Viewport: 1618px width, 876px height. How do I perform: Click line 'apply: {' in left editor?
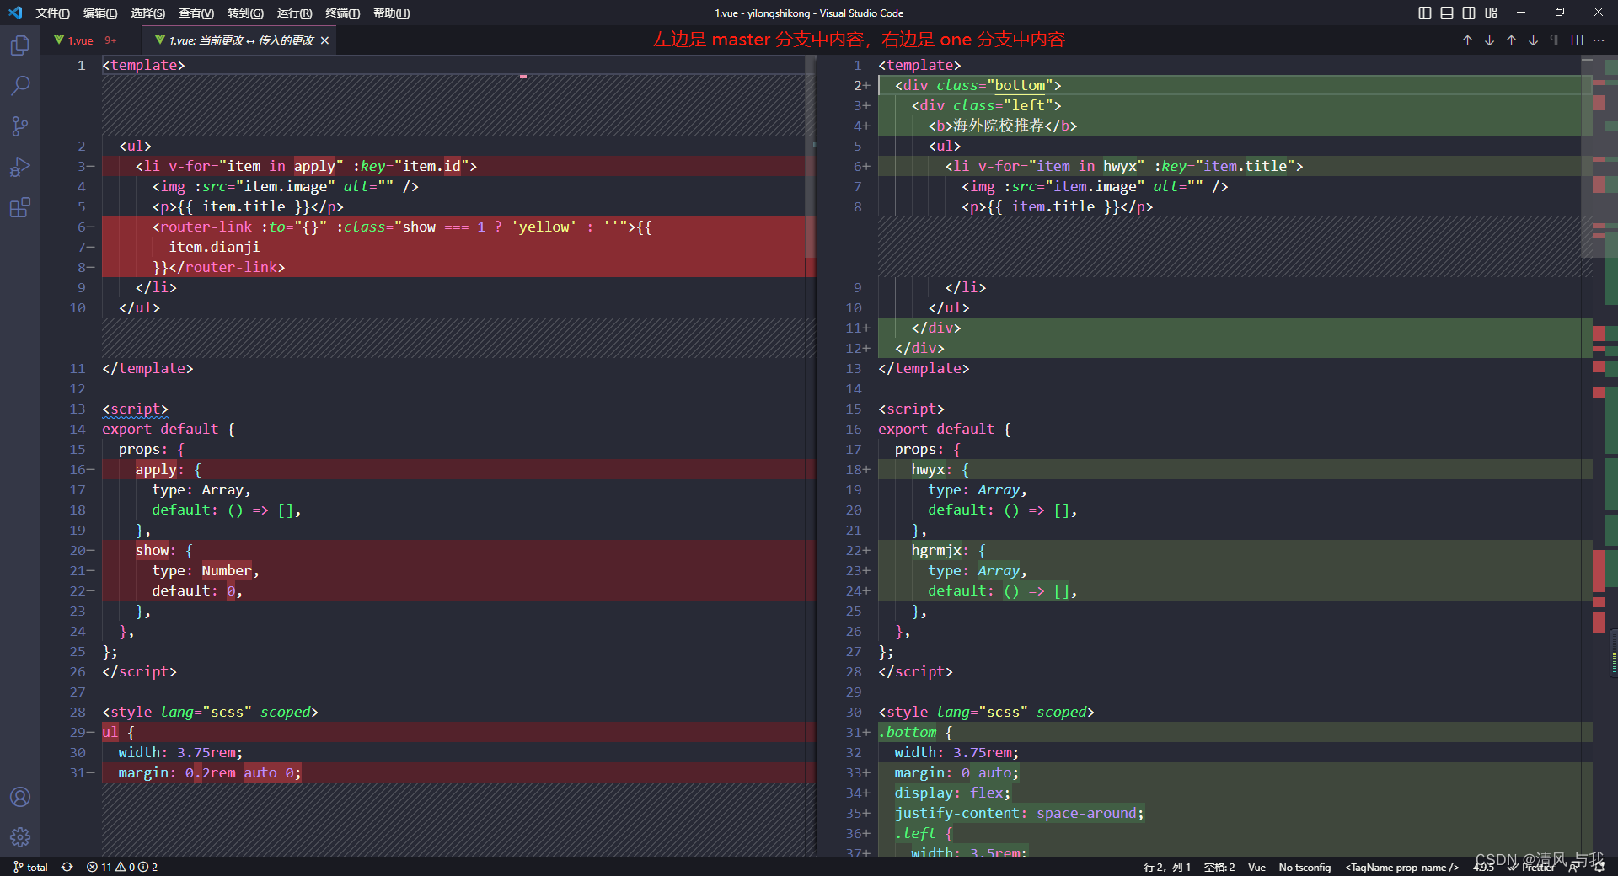point(458,469)
